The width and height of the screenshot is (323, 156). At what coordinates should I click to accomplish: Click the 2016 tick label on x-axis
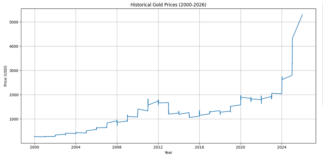pos(199,147)
